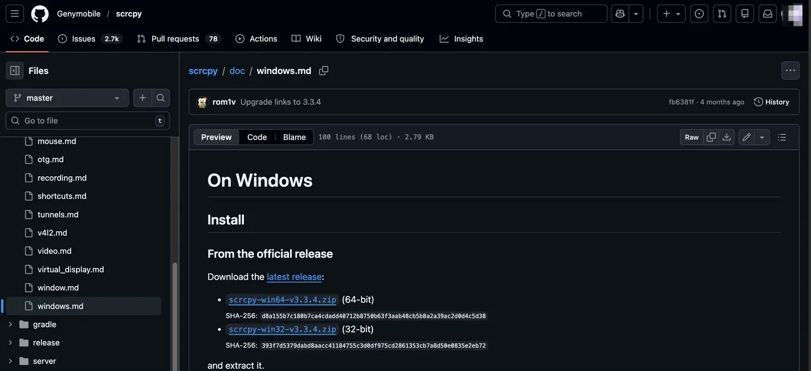Image resolution: width=811 pixels, height=371 pixels.
Task: Open the Genymobile owner link
Action: [x=79, y=13]
